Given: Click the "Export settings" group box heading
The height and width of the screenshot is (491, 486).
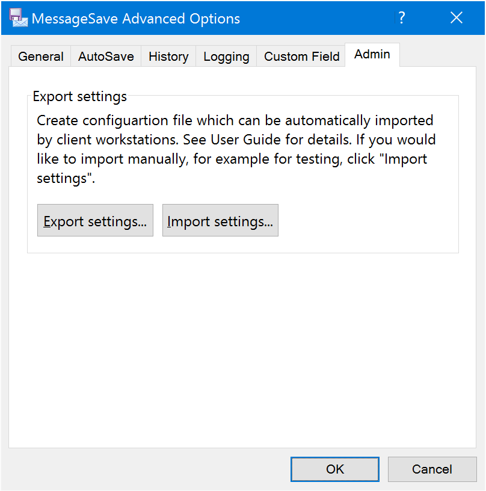Looking at the screenshot, I should click(x=80, y=96).
